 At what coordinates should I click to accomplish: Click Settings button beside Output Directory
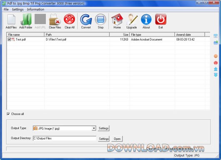pos(104,139)
